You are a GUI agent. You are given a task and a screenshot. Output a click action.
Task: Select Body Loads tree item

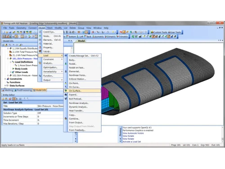(21, 69)
